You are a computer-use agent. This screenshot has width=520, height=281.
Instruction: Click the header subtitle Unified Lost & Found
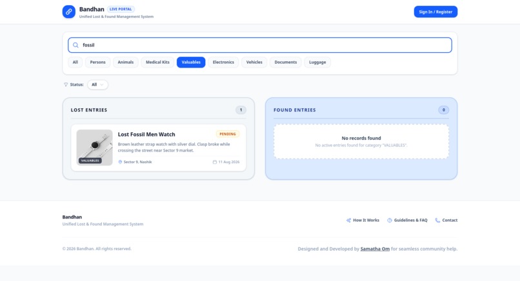[x=116, y=17]
